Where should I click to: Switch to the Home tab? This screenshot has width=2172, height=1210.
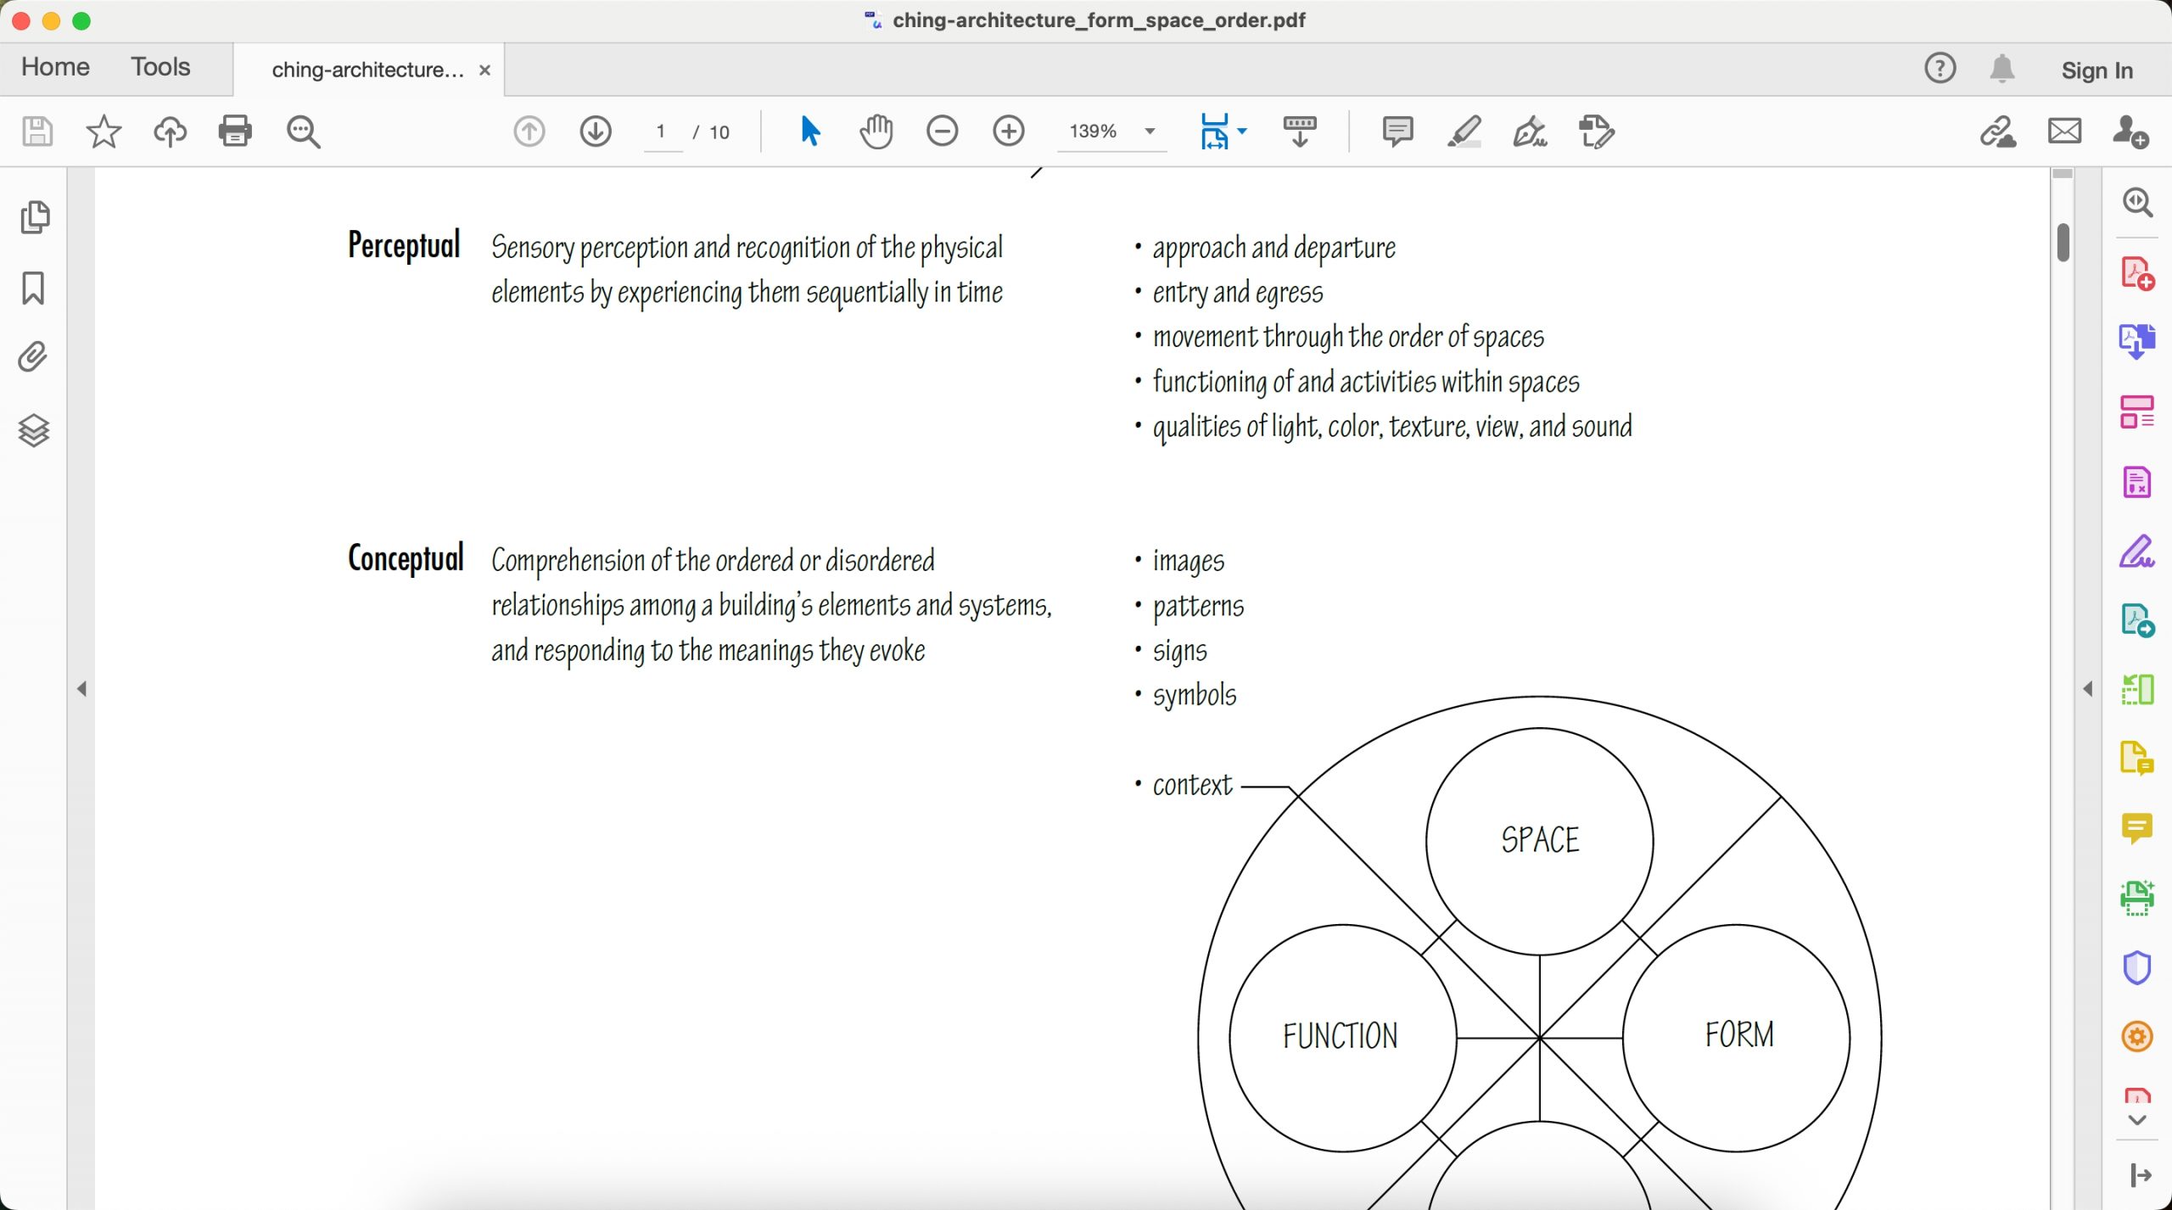[55, 67]
